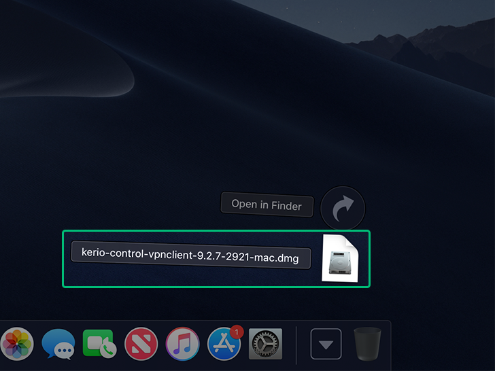The width and height of the screenshot is (495, 371).
Task: Click the Open in Finder label
Action: [x=267, y=205]
